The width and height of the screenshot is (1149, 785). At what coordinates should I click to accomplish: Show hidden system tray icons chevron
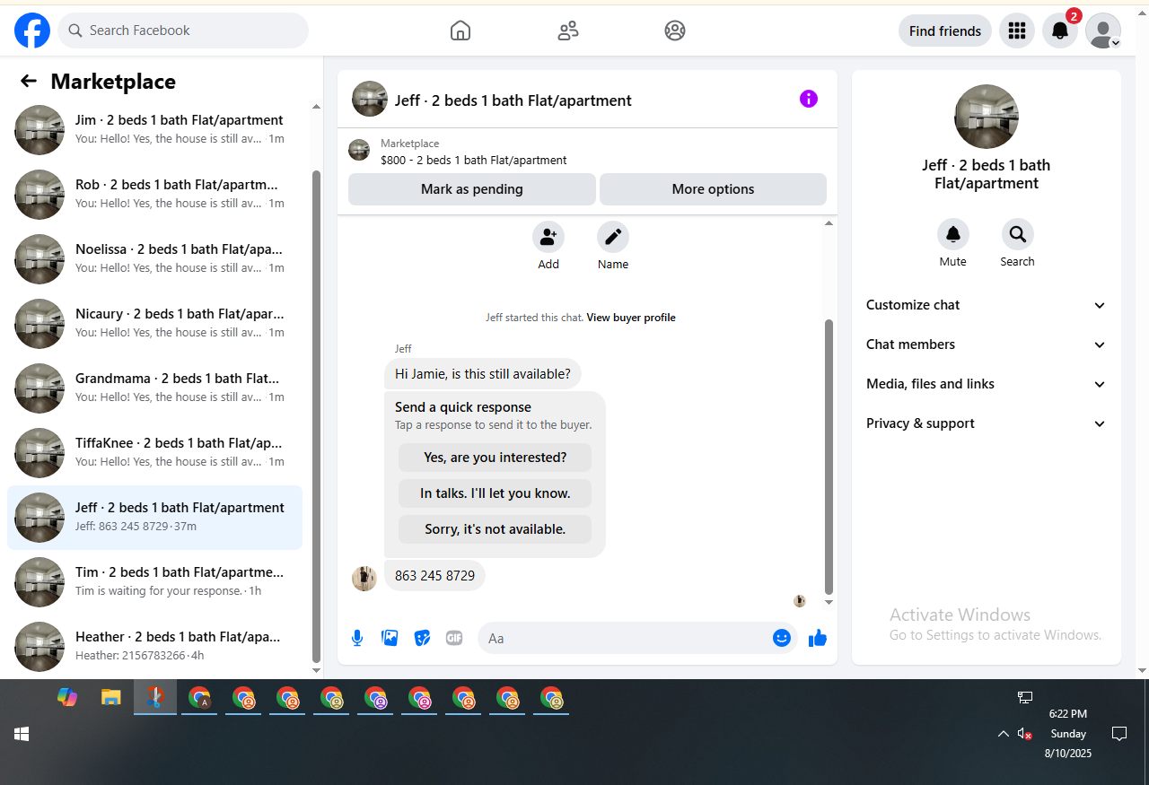(1003, 734)
